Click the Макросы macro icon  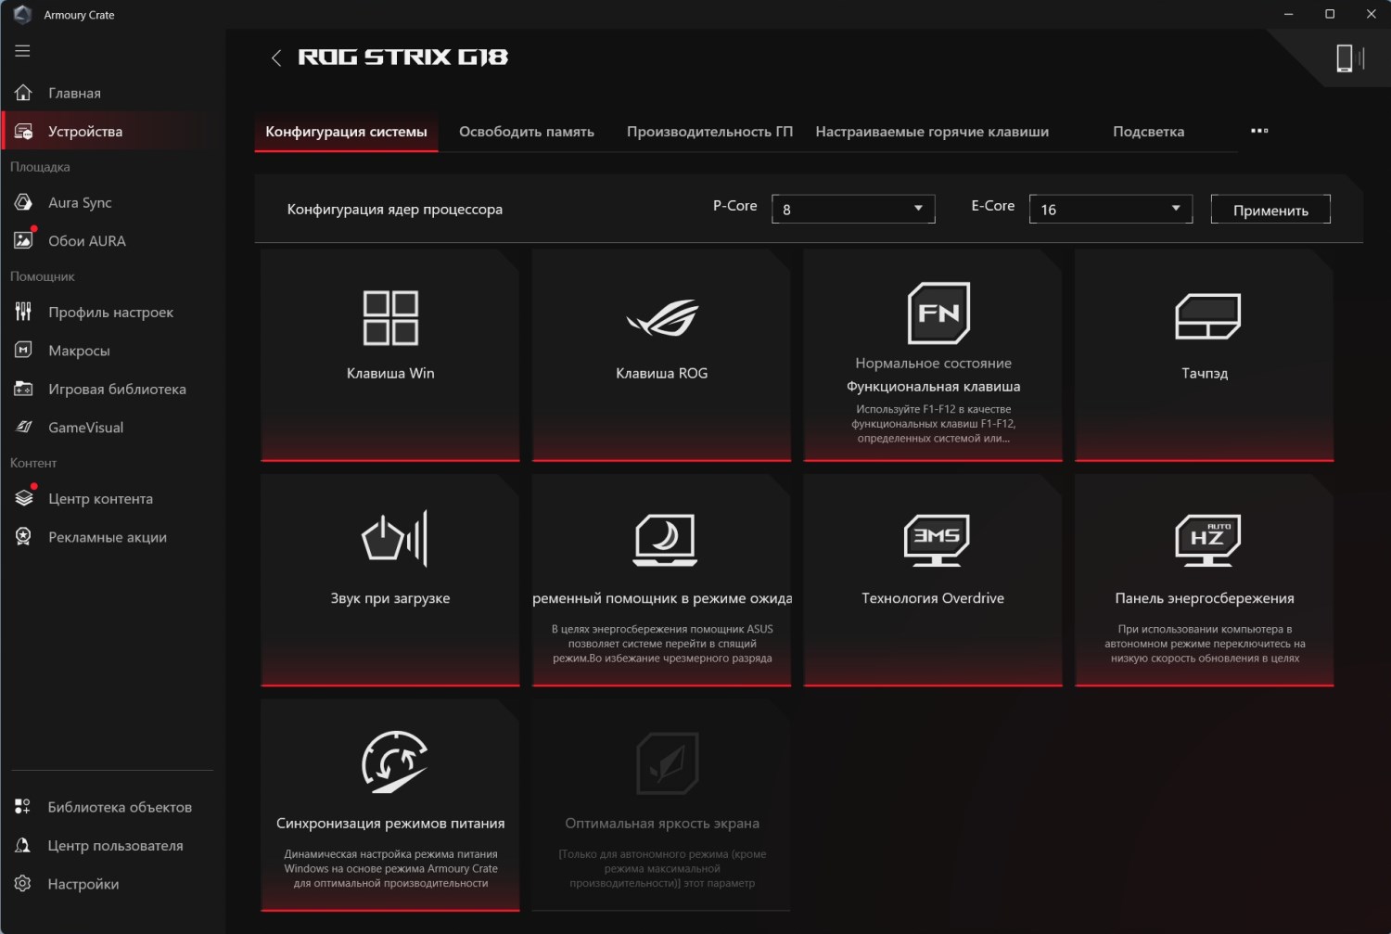coord(23,350)
